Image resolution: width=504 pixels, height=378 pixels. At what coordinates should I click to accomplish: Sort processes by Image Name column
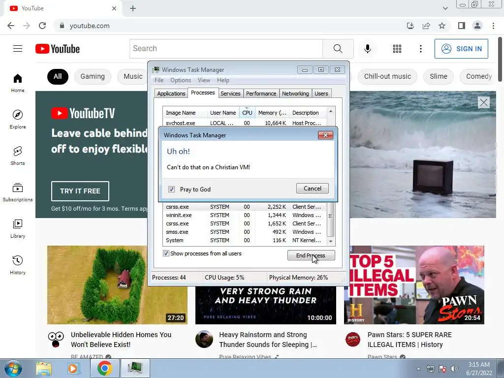pyautogui.click(x=185, y=113)
